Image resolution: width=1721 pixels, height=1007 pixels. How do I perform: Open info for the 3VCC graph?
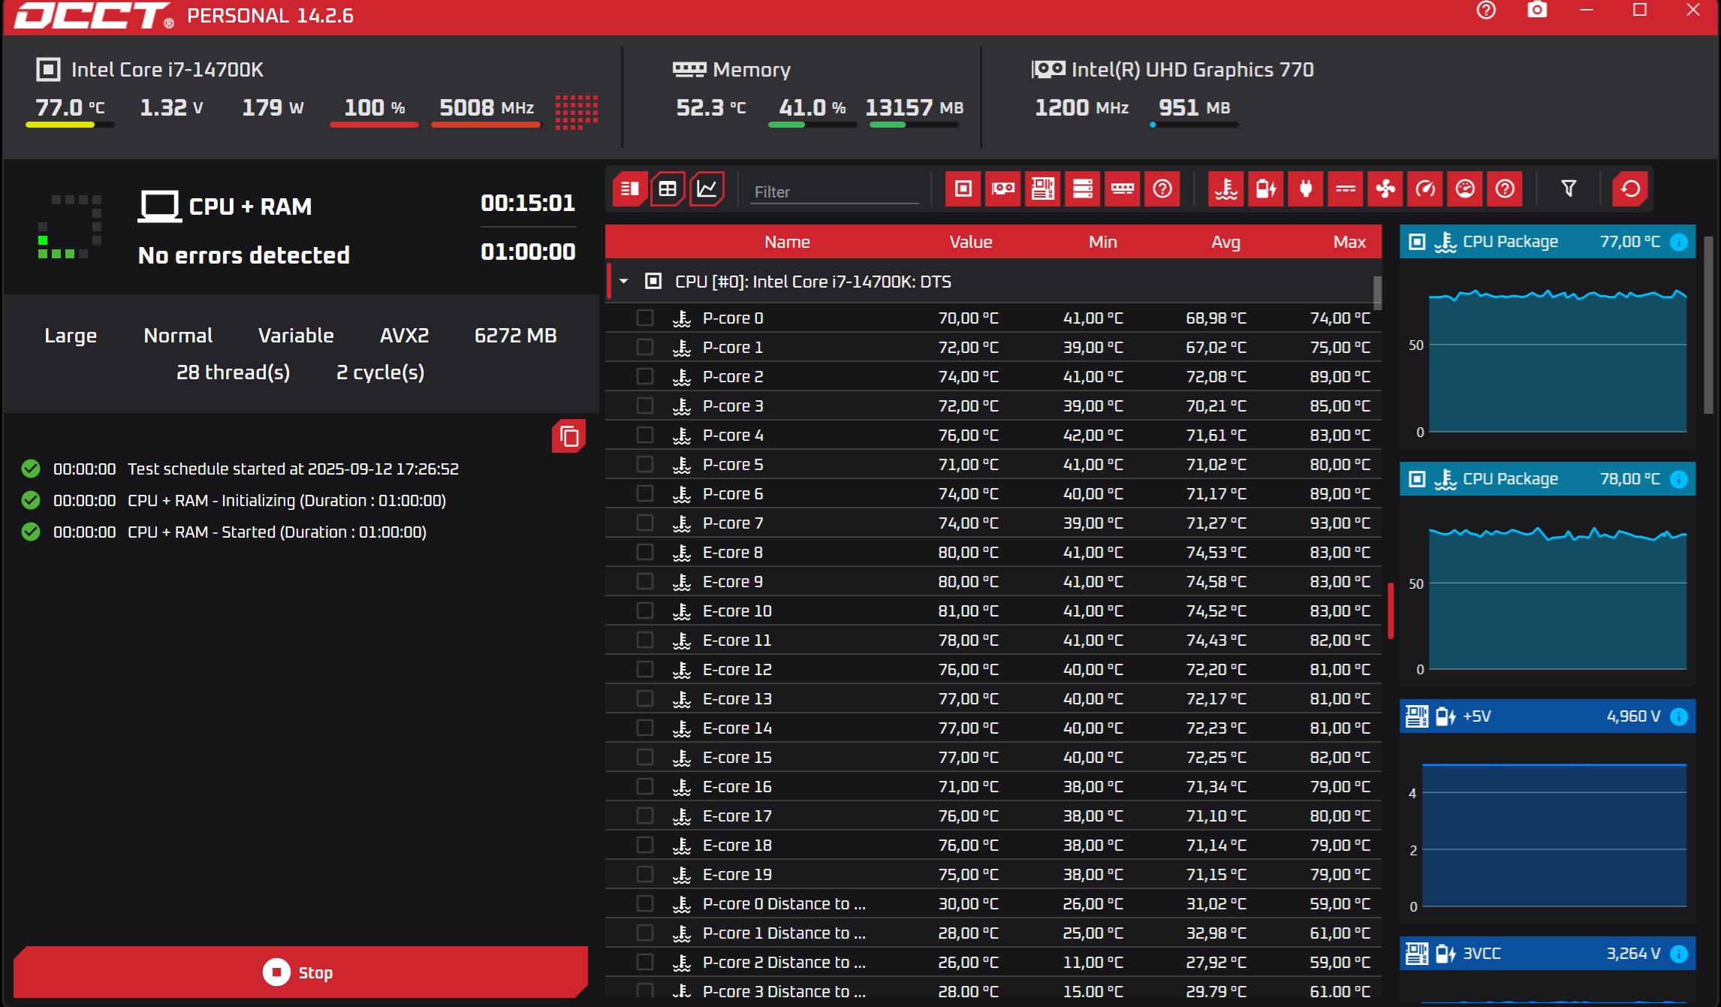(x=1679, y=954)
